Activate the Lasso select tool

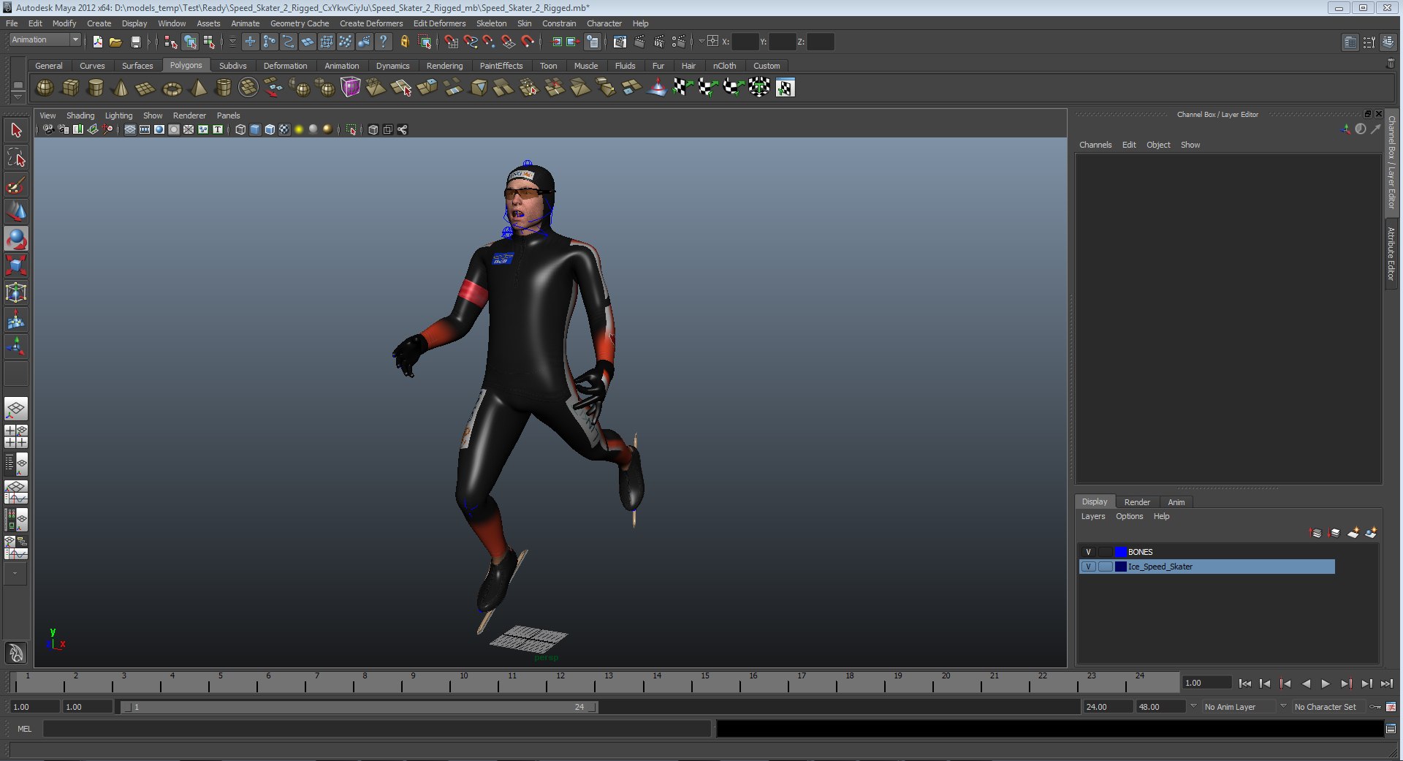(x=16, y=158)
